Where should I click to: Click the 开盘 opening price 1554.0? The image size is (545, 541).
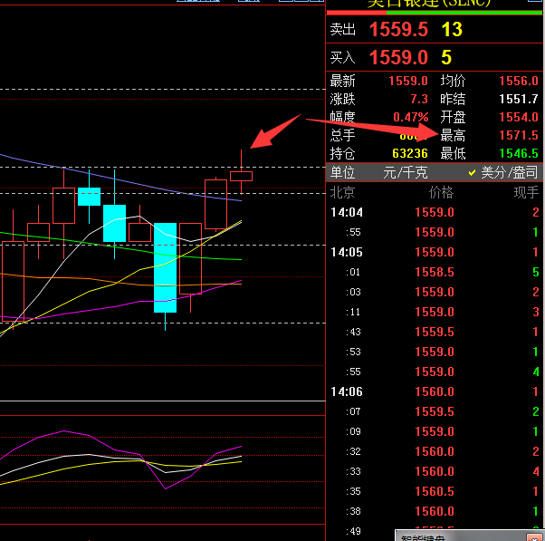(x=521, y=117)
